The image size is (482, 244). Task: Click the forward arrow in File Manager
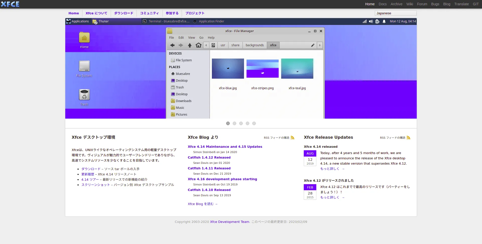coord(181,45)
